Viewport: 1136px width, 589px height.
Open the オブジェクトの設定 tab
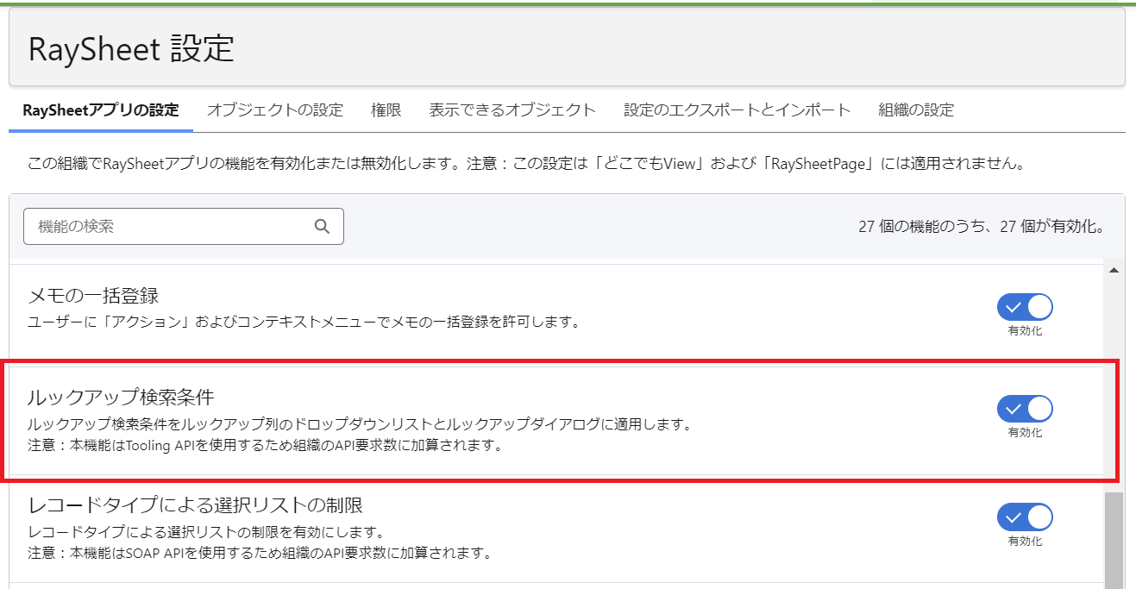(275, 110)
